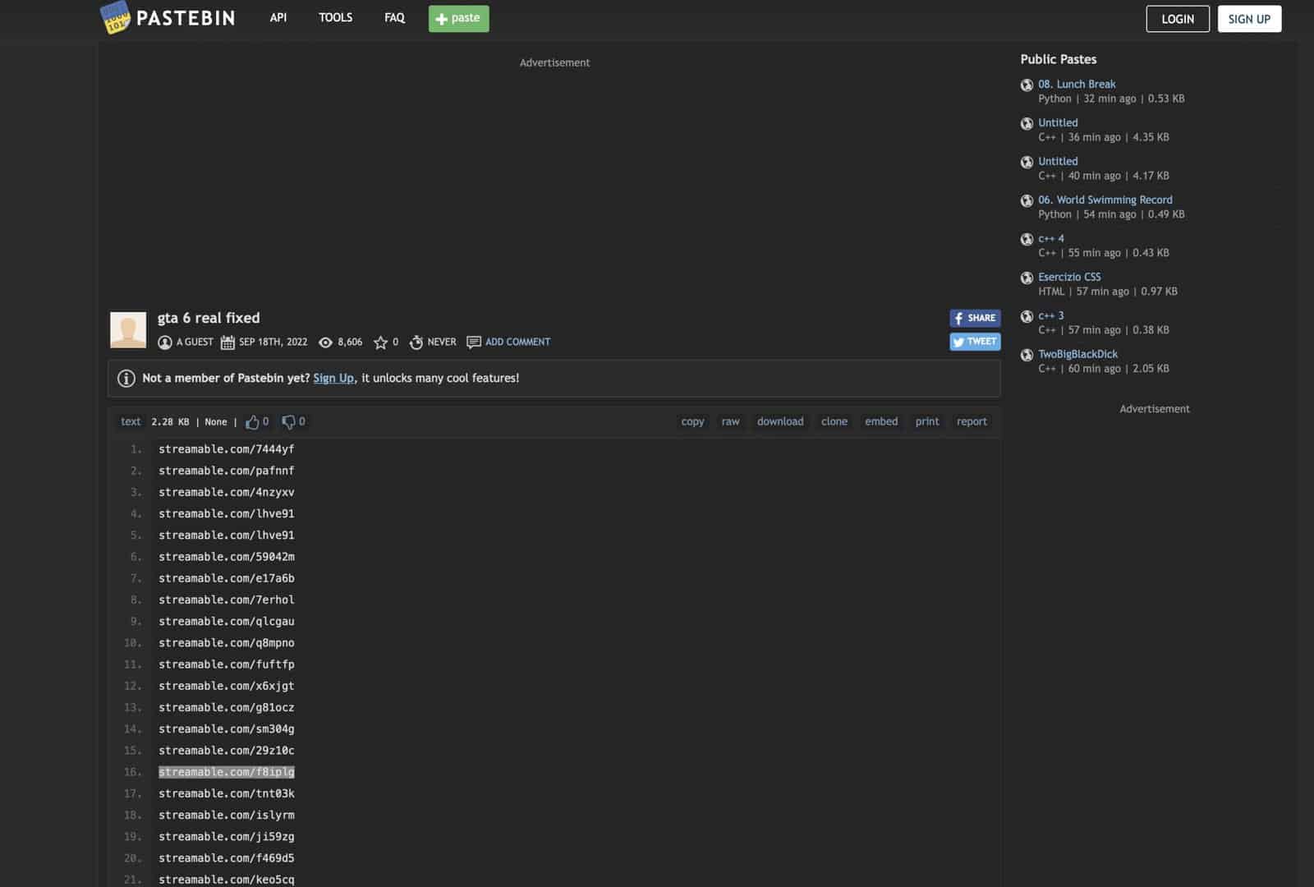Screen dimensions: 1314x887
Task: Open the FAQ page
Action: (x=394, y=18)
